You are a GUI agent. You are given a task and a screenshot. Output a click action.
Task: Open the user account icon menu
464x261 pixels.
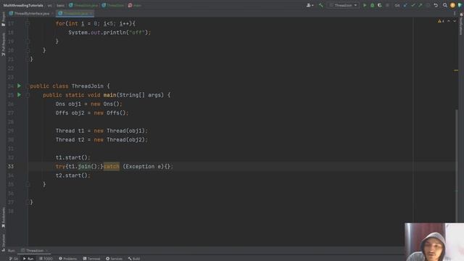pyautogui.click(x=310, y=5)
